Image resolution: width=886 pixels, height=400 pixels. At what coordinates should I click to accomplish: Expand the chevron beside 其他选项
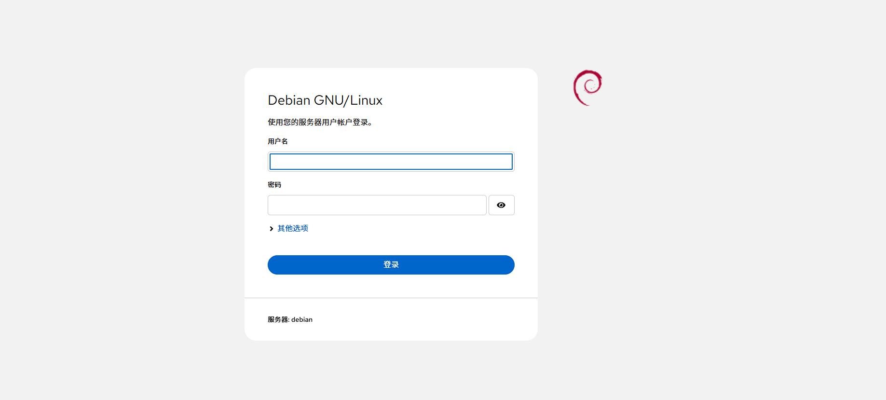[x=271, y=229]
